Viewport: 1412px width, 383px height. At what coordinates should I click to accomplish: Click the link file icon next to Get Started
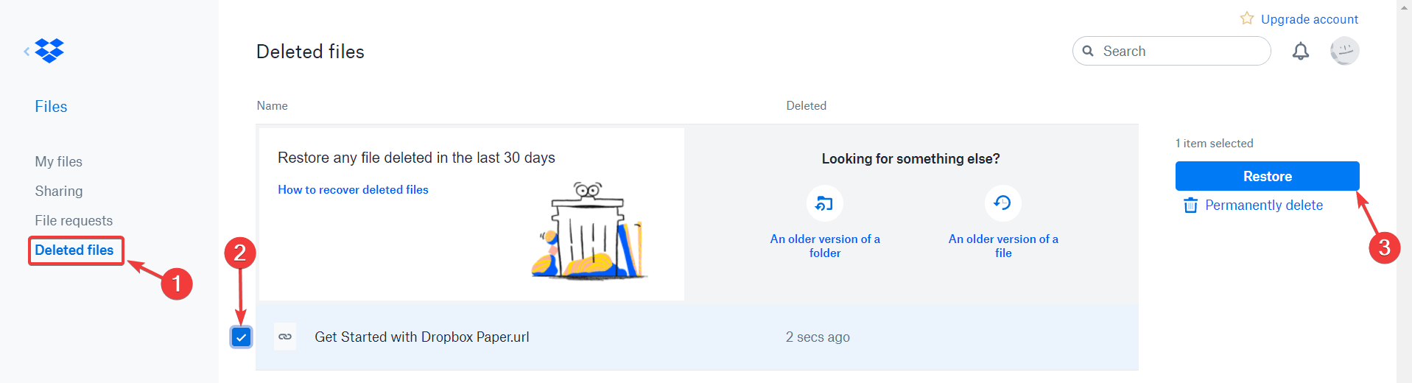285,337
